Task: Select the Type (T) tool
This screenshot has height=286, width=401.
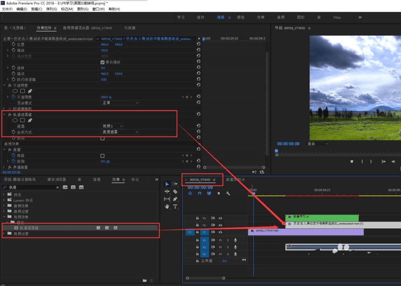Action: 175,206
